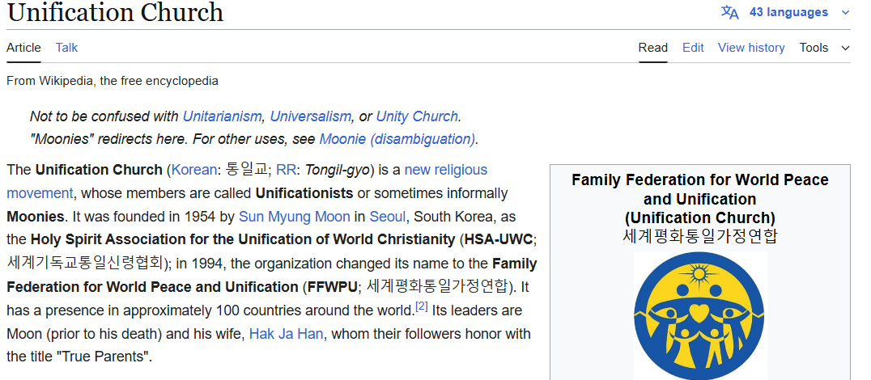Screen dimensions: 871x380
Task: Open the Unity Church link
Action: (x=417, y=116)
